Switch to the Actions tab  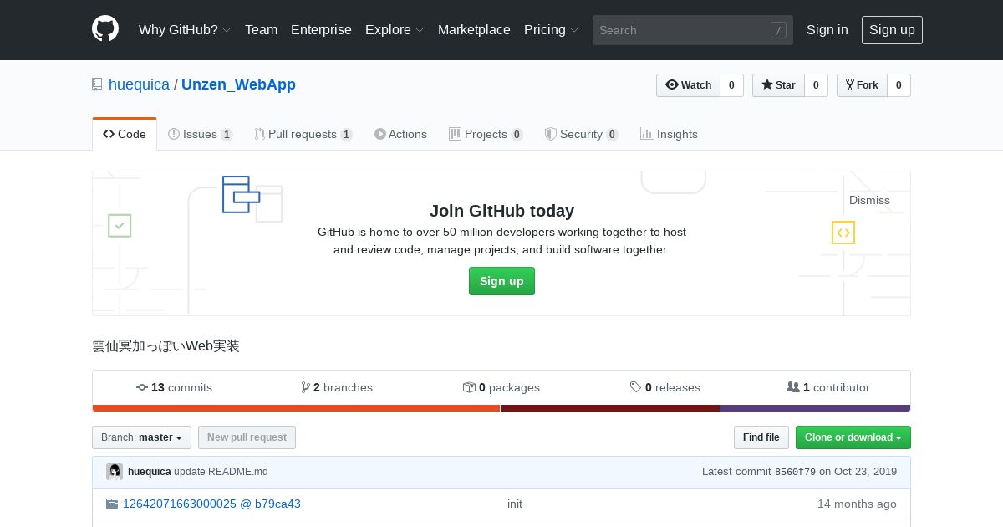point(400,134)
